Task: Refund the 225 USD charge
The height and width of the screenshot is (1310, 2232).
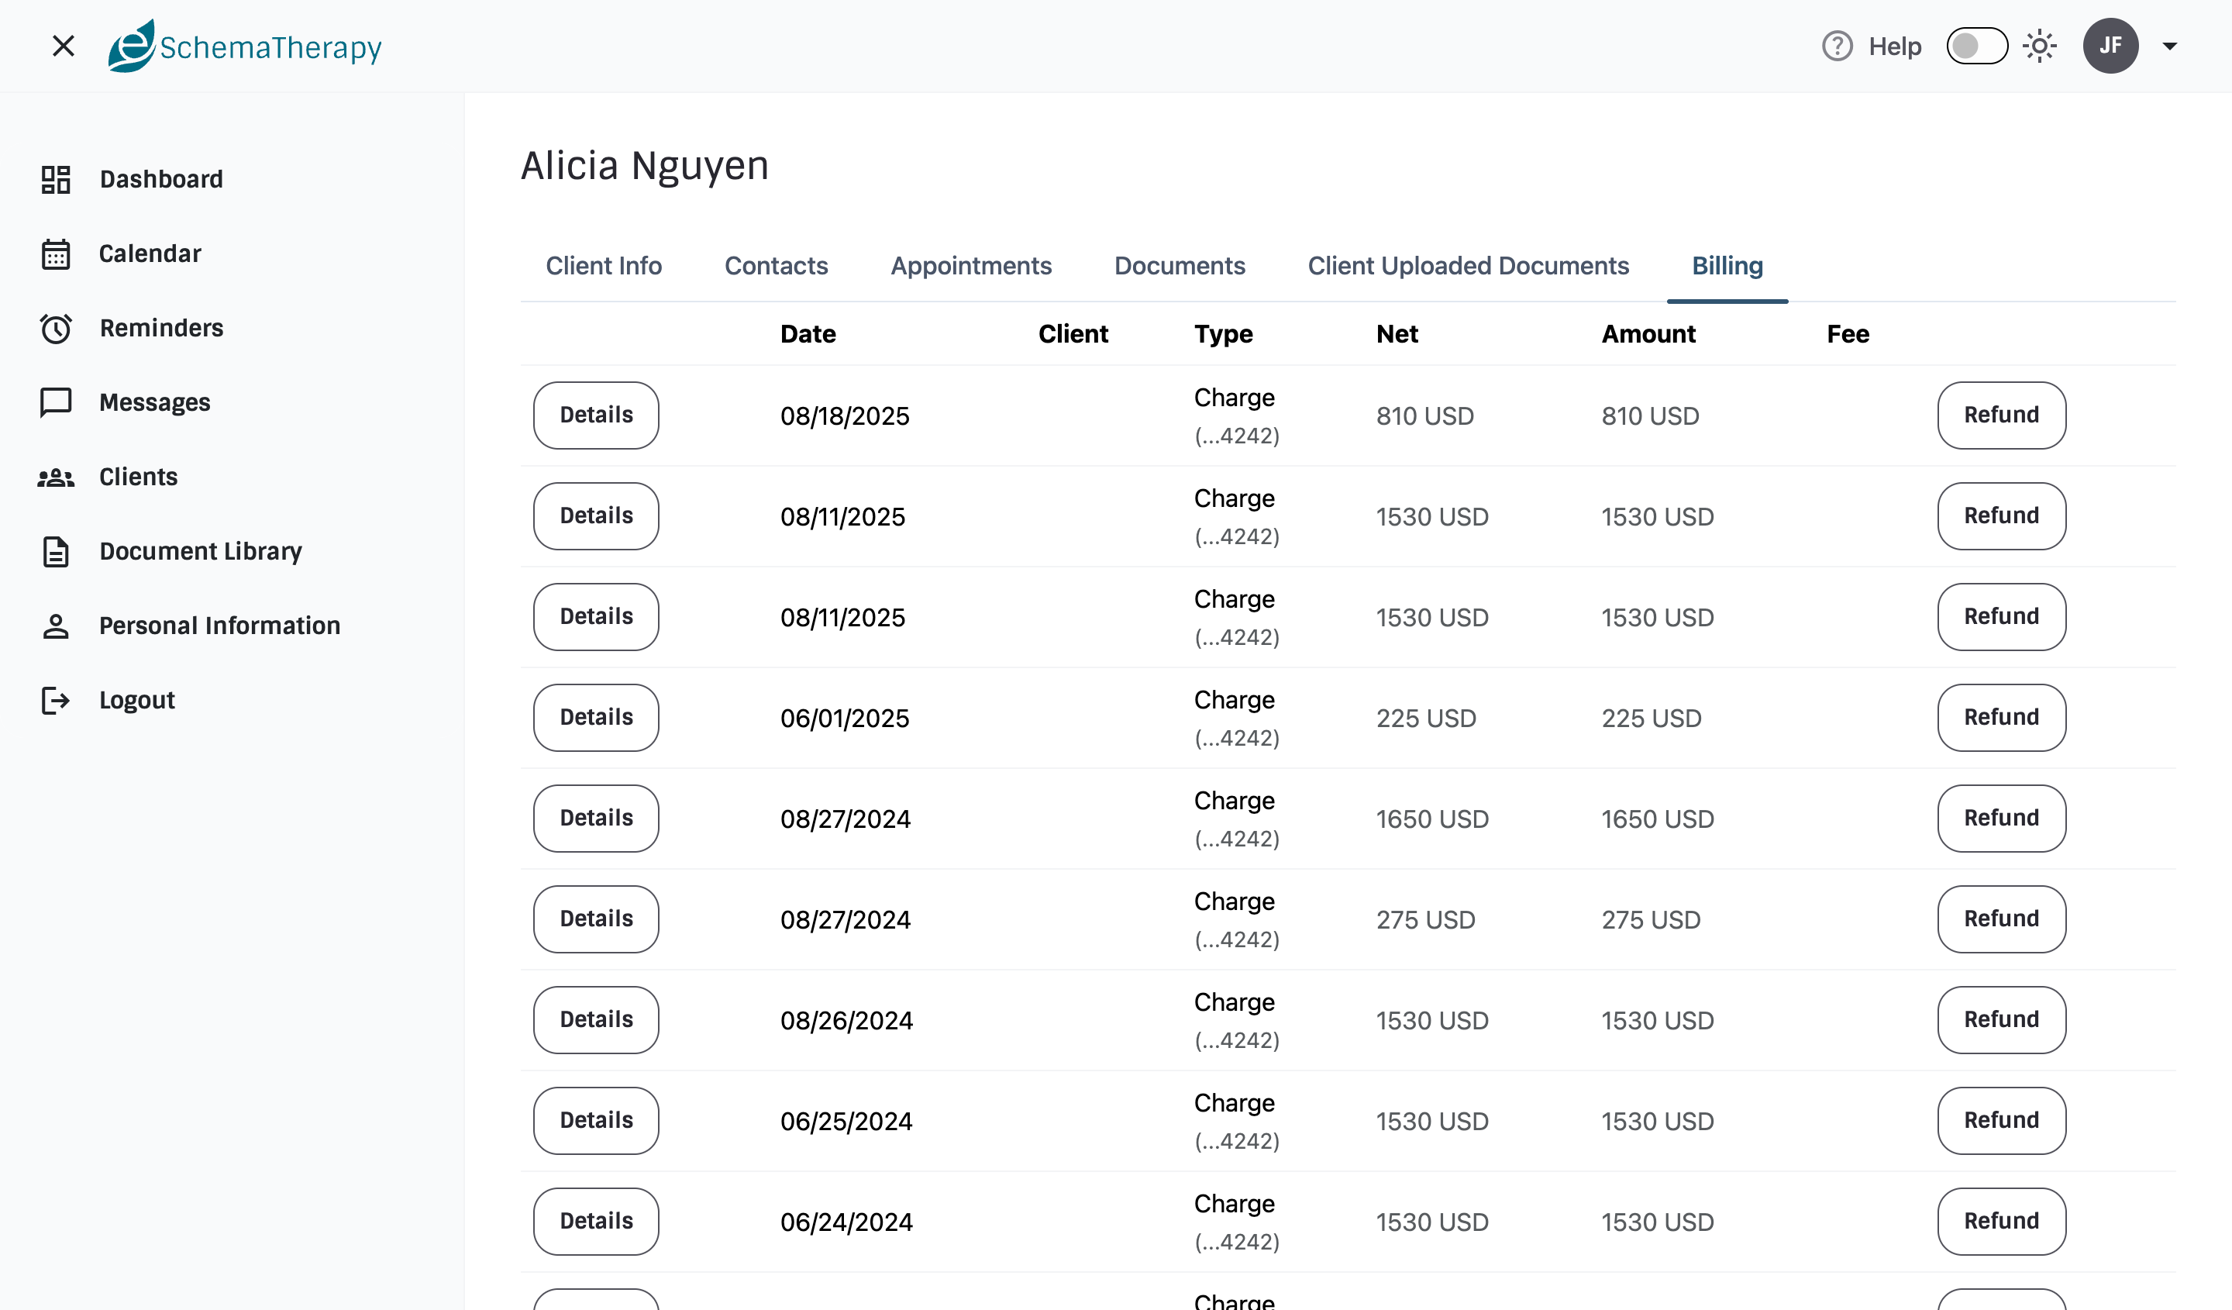Action: (2001, 718)
